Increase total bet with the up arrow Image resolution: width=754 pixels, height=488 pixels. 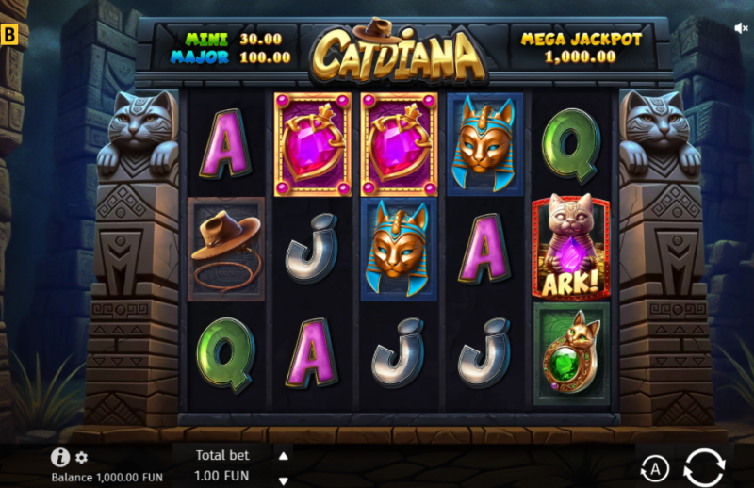tap(284, 456)
